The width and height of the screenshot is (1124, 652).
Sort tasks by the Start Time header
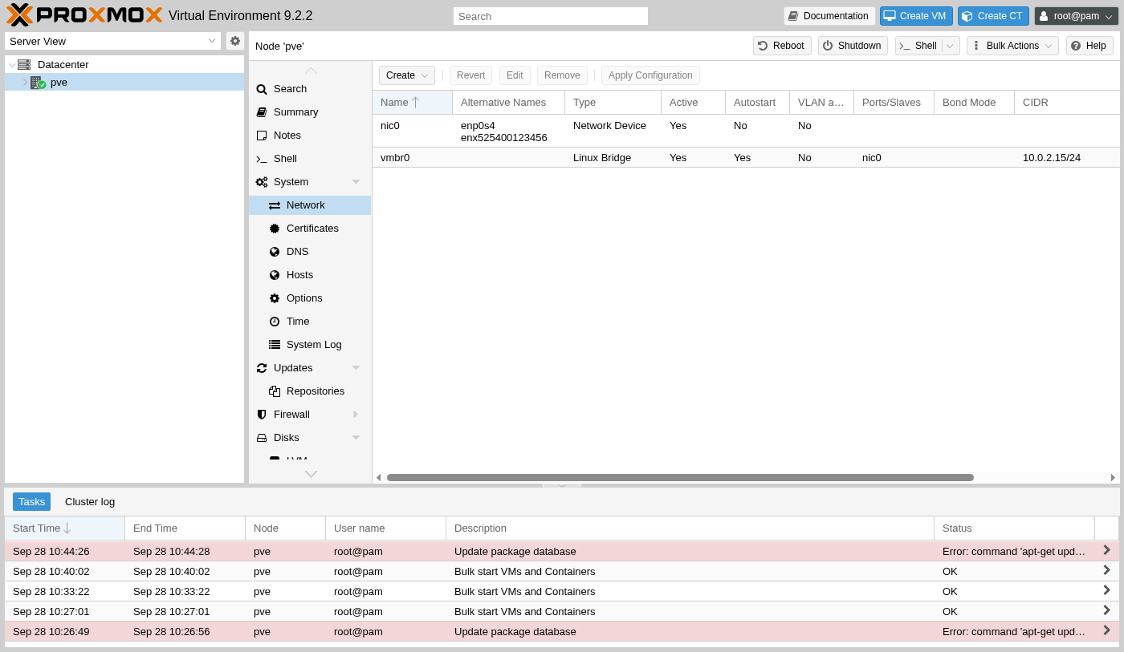coord(65,528)
